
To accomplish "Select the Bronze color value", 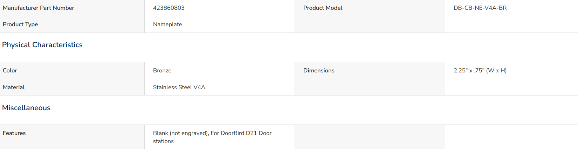I will [162, 70].
